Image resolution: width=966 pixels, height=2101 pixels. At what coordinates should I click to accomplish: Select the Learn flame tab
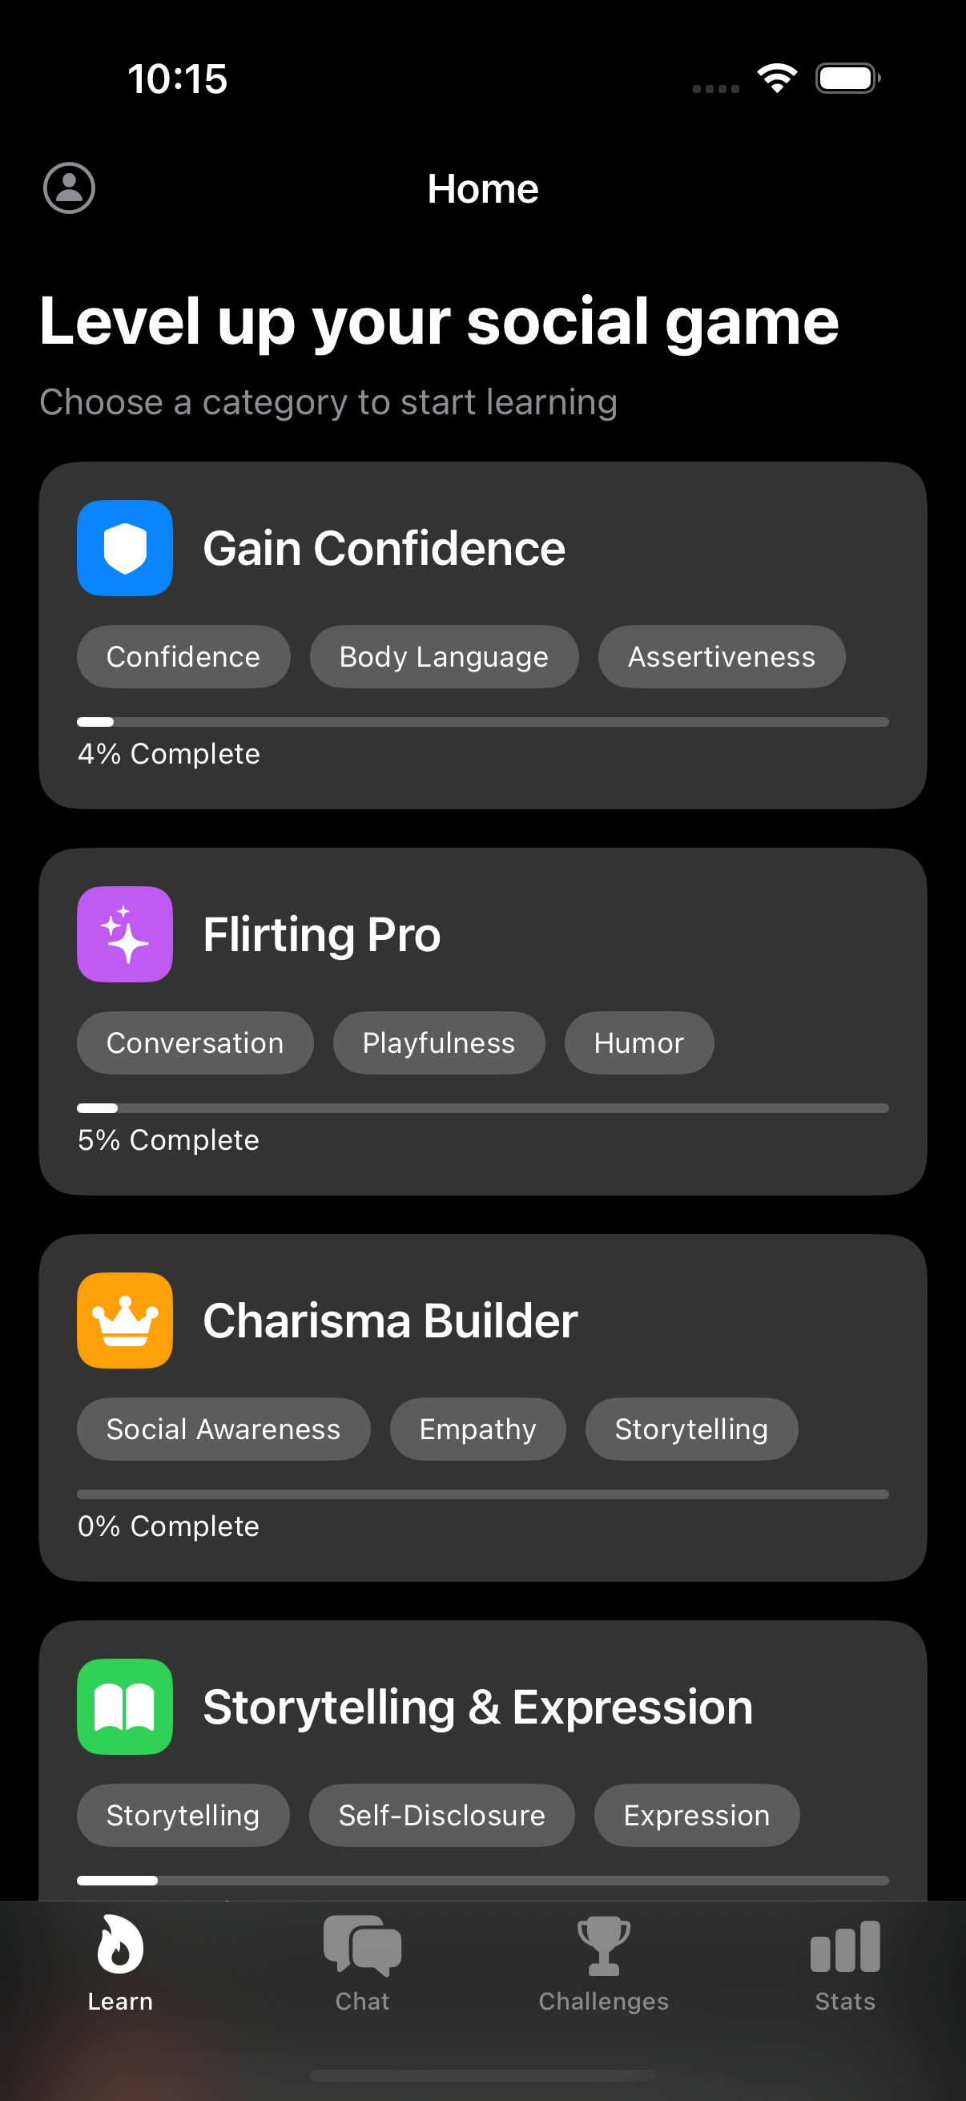pyautogui.click(x=121, y=1962)
